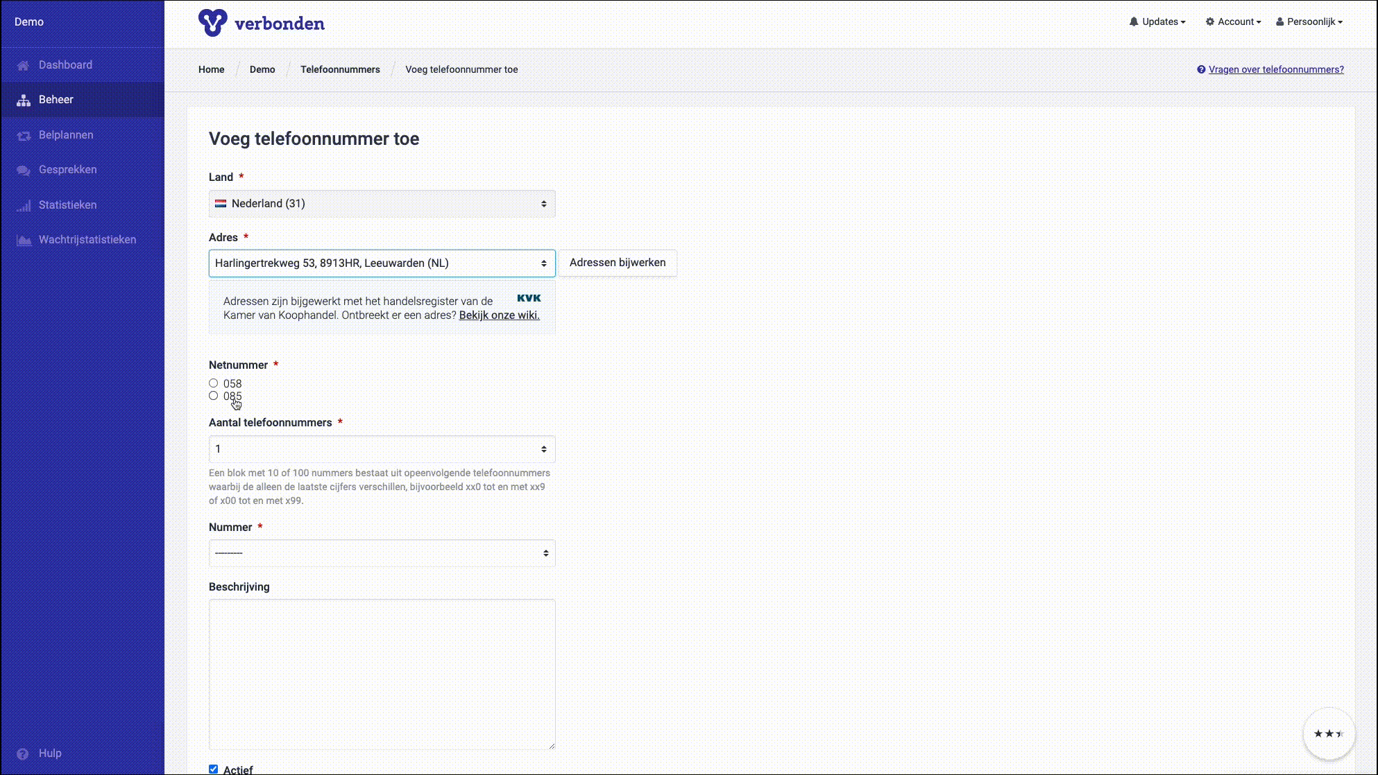Click the Belplannen icon in sidebar
The image size is (1378, 775).
[x=24, y=135]
